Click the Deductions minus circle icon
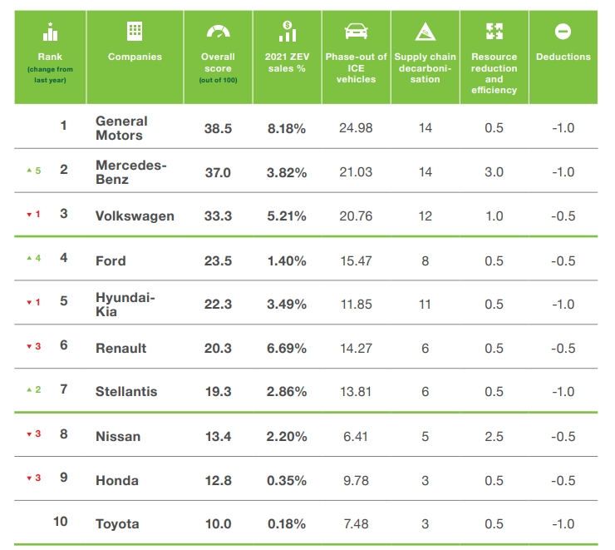Image resolution: width=615 pixels, height=550 pixels. (563, 32)
